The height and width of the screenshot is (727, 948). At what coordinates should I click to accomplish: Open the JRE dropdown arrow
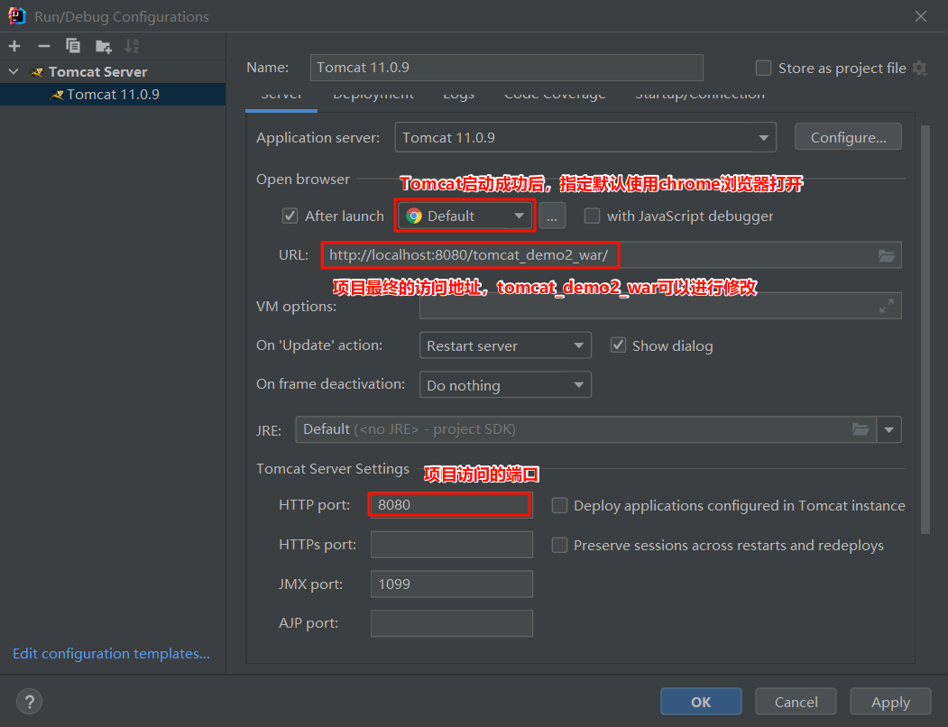(x=888, y=429)
